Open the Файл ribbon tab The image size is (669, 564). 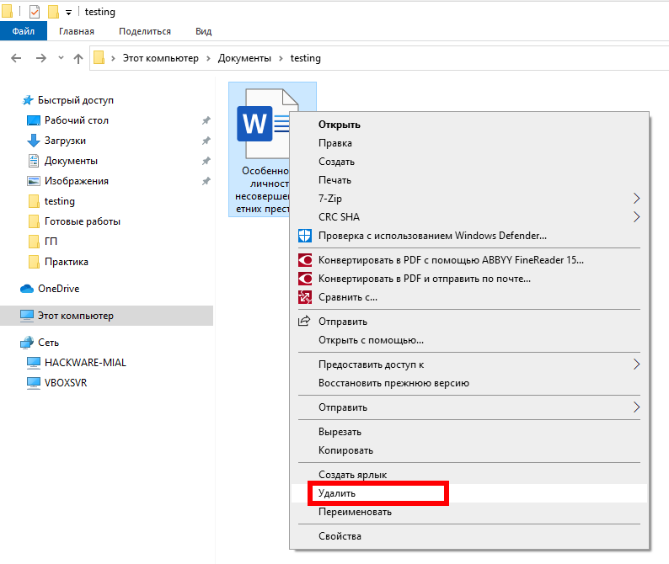[24, 31]
